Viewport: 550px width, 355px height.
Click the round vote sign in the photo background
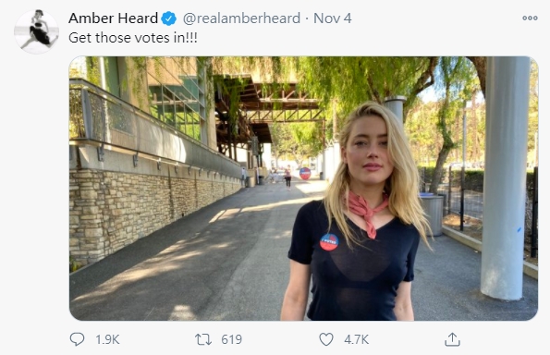[x=305, y=173]
